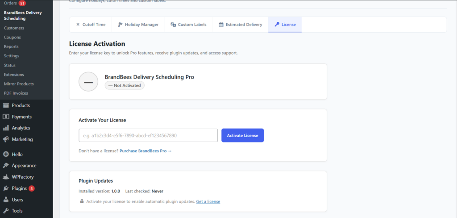
Task: Click the Get a license link
Action: click(x=208, y=201)
